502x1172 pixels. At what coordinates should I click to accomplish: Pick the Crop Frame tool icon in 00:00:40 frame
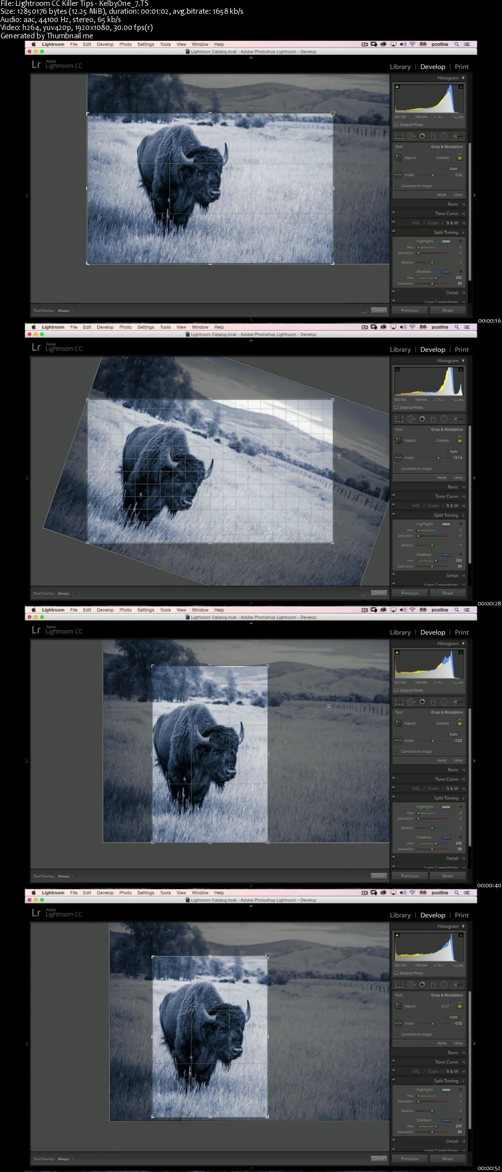[399, 723]
